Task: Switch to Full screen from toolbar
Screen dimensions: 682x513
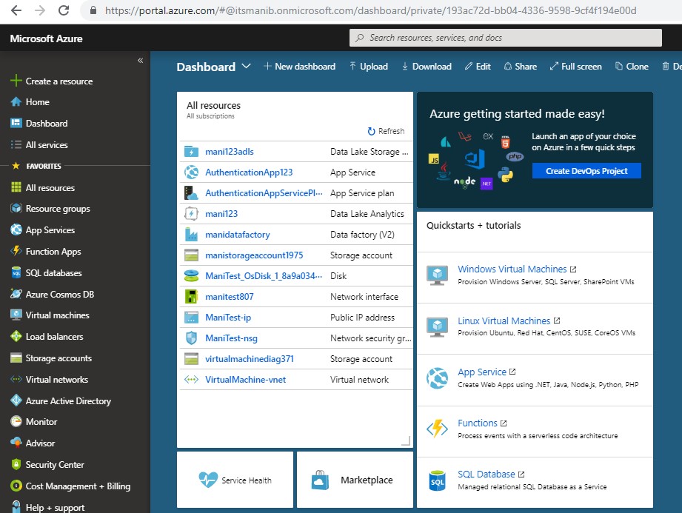Action: point(576,66)
